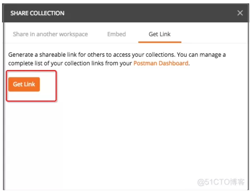Click the orange underline beneath Get Link tab
This screenshot has height=192, width=250.
(x=160, y=42)
